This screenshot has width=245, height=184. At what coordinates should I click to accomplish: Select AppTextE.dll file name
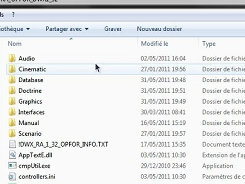pos(35,155)
